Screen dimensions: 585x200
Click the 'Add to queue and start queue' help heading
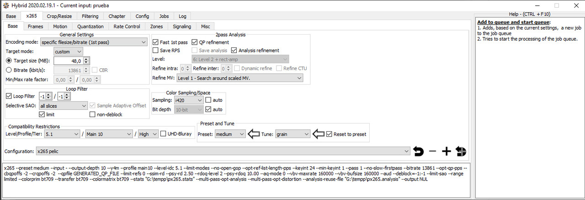tap(514, 22)
